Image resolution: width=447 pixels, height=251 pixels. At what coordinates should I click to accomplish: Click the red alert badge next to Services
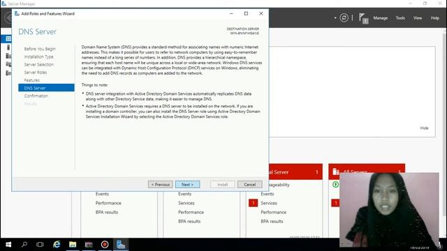[253, 203]
